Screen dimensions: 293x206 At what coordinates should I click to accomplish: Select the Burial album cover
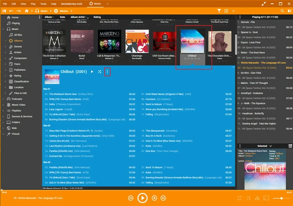pyautogui.click(x=82, y=42)
